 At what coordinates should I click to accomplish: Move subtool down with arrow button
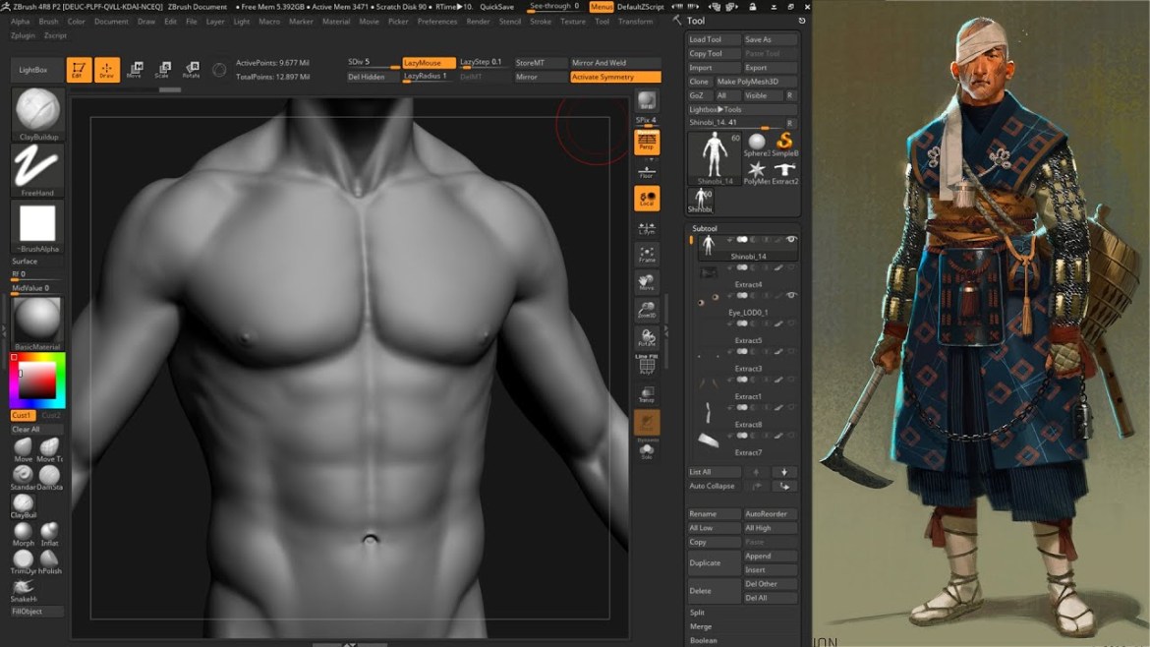(784, 472)
